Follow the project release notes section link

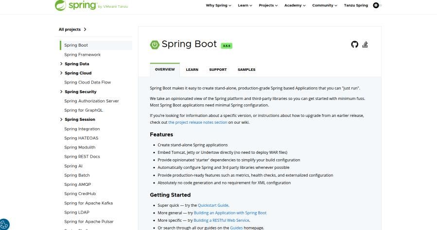[198, 122]
